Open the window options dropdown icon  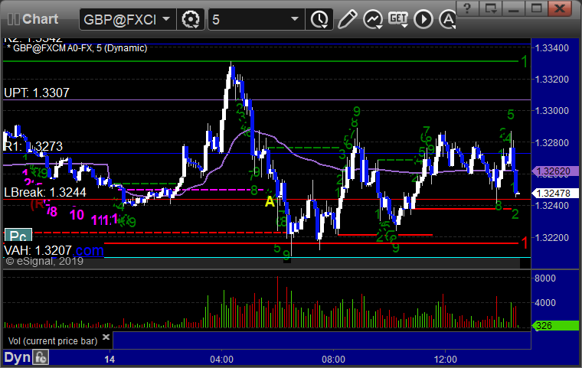490,8
